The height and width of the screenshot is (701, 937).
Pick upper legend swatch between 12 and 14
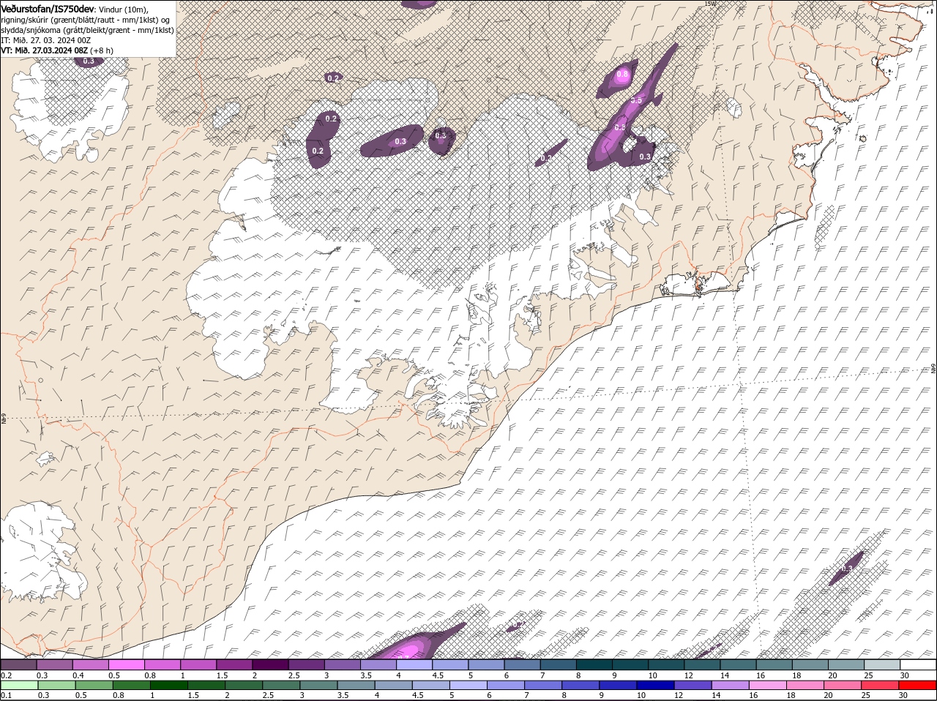[x=702, y=664]
